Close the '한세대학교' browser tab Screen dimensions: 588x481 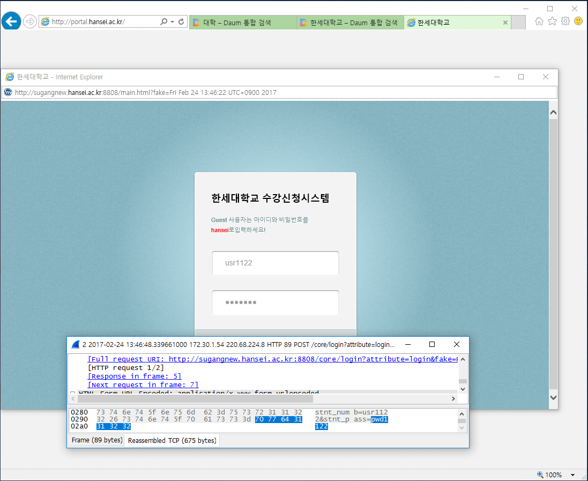(x=505, y=23)
